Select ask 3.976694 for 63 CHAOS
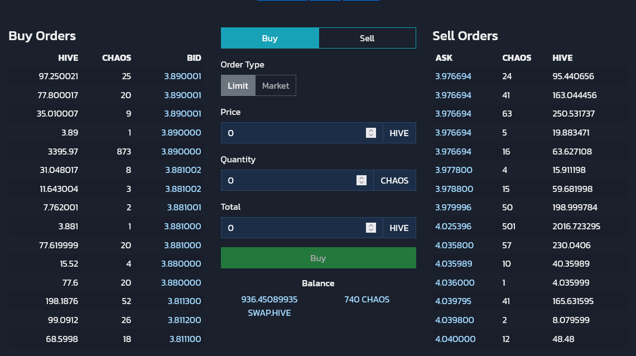Image resolution: width=636 pixels, height=356 pixels. click(x=453, y=113)
